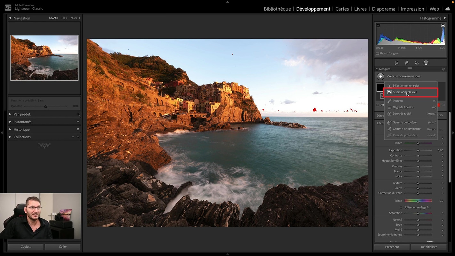
Task: Click the cloud sync icon
Action: [x=448, y=9]
